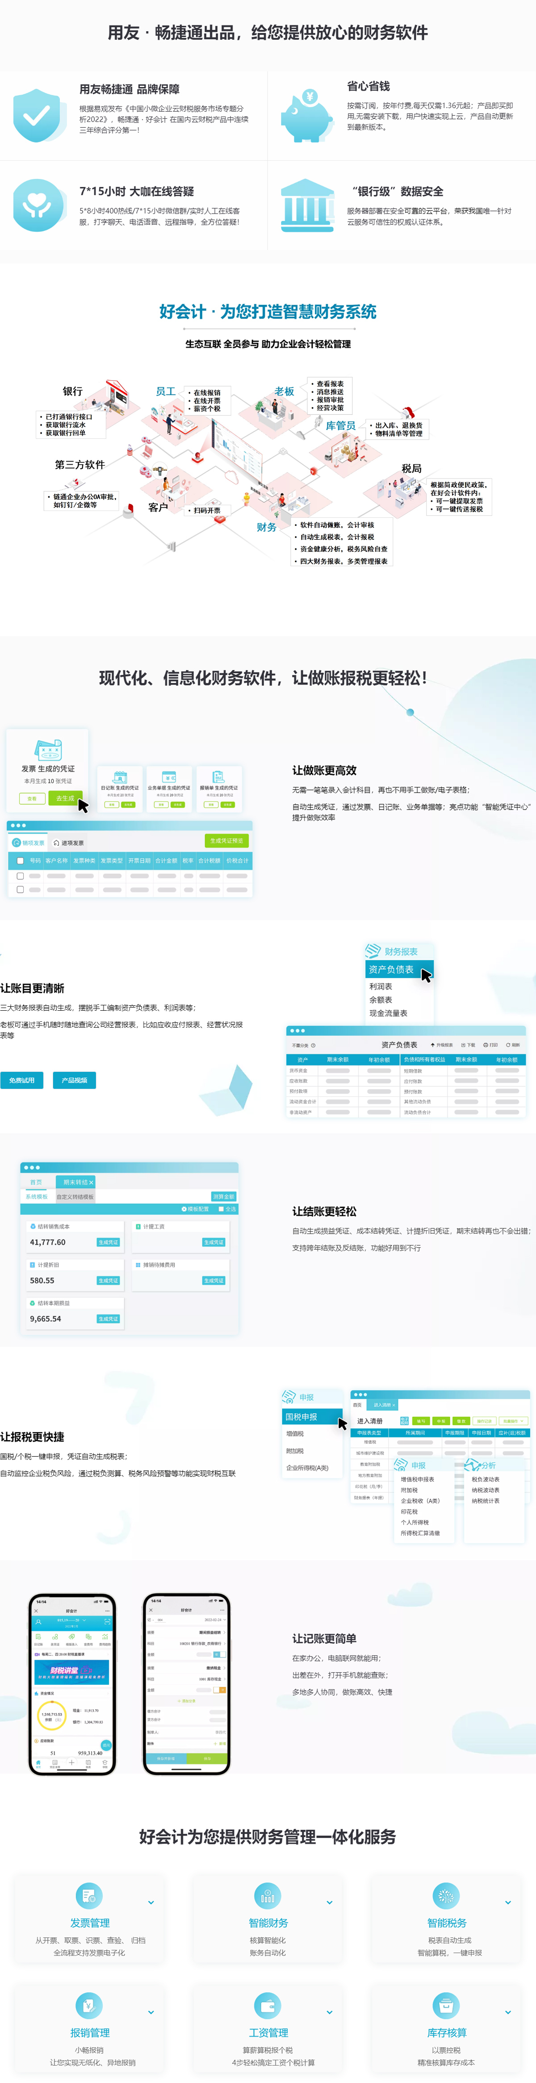Click the 智能财务 round icon

[x=268, y=1896]
